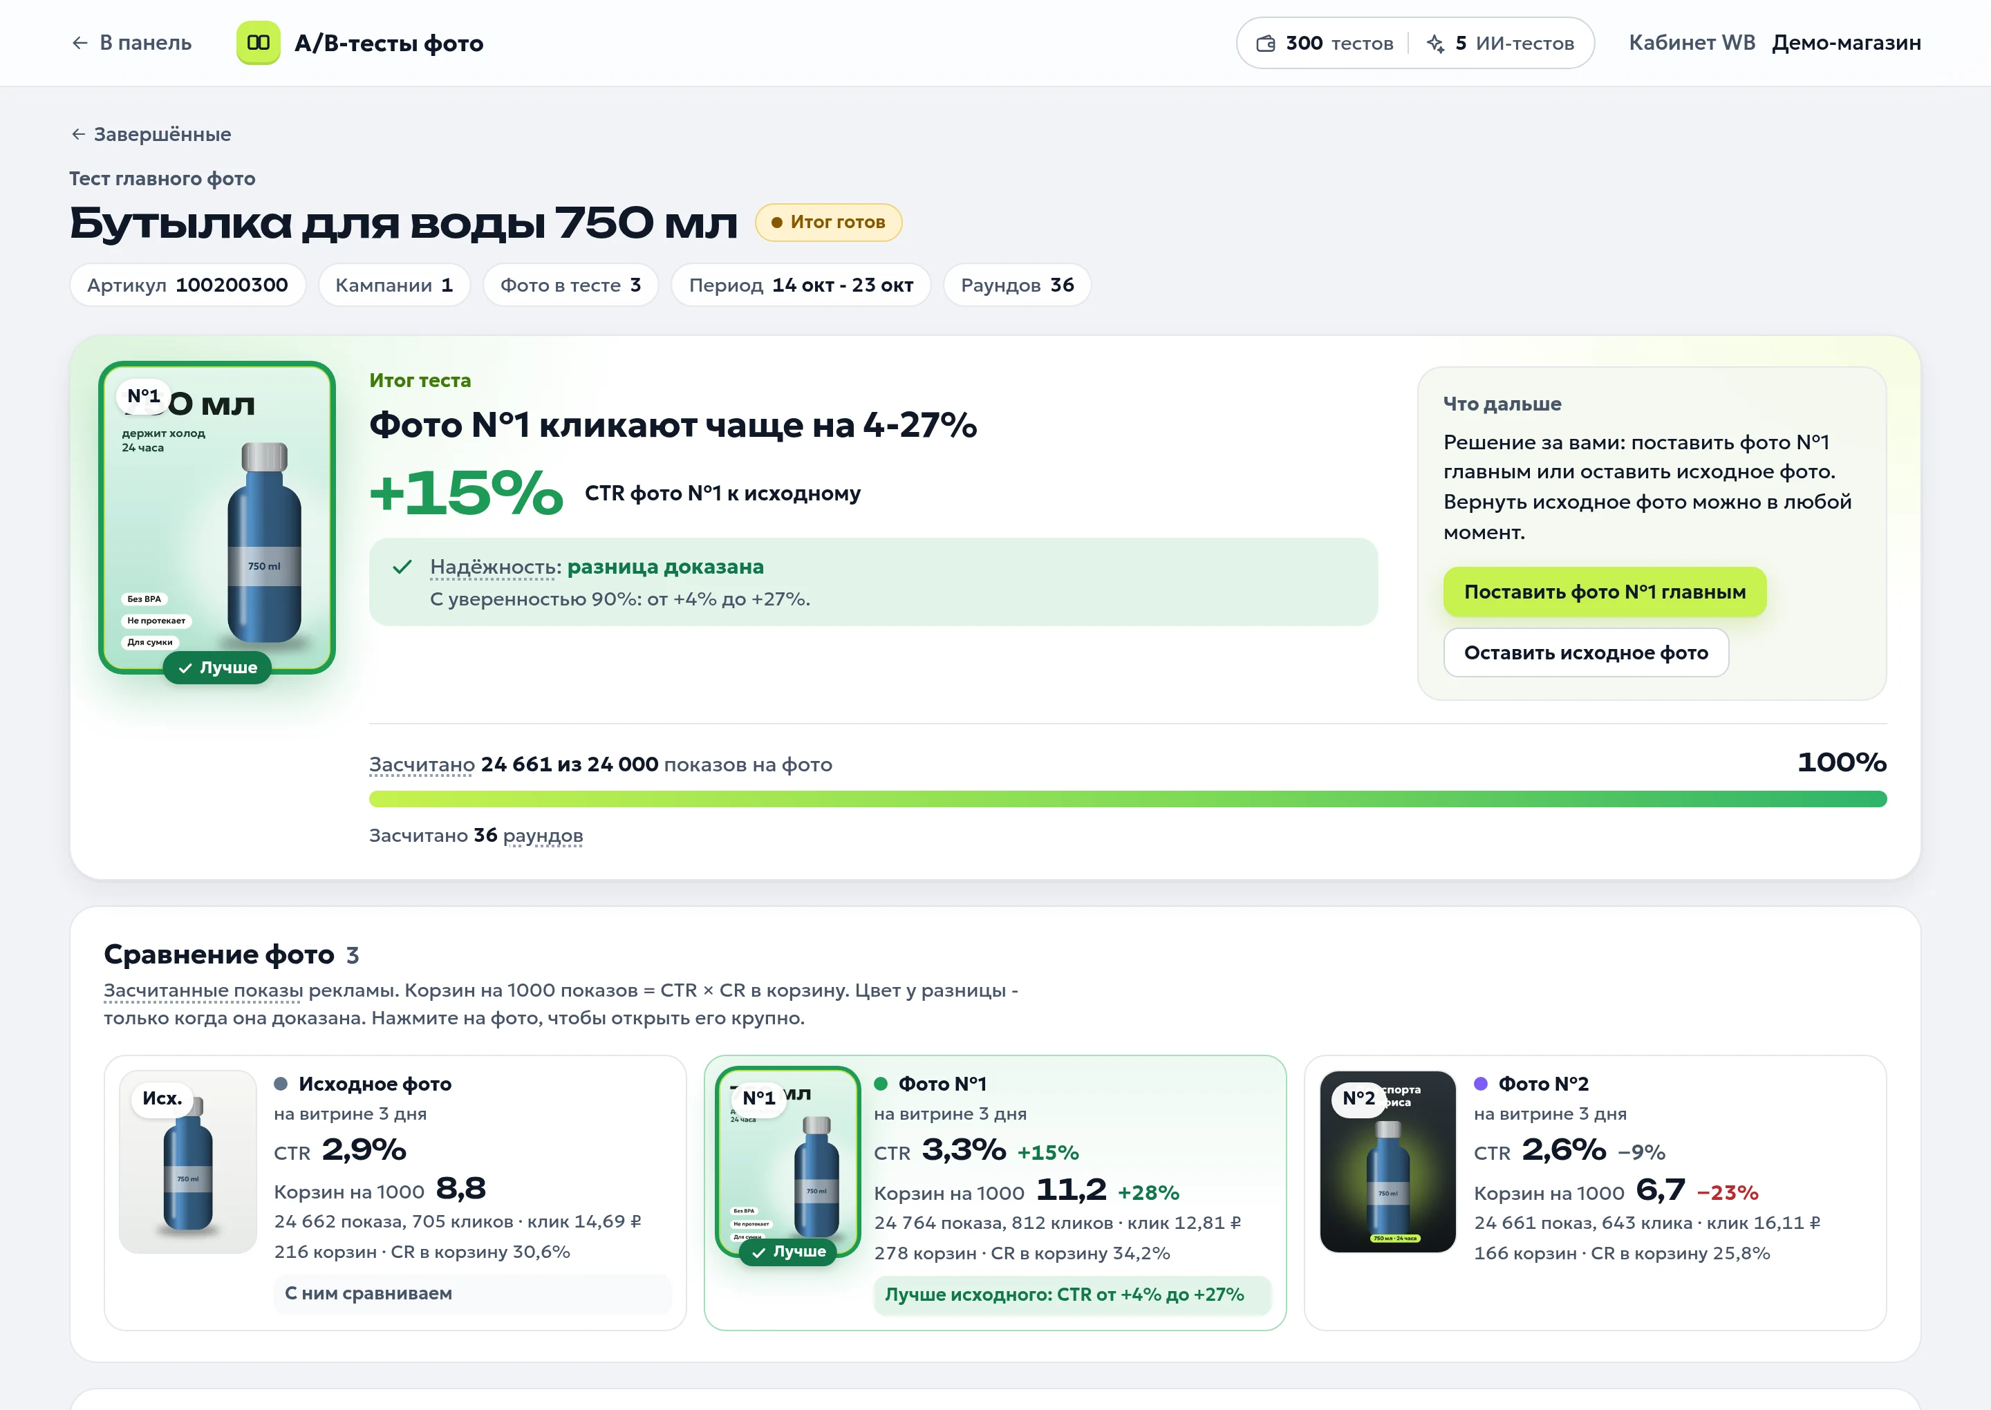Screen dimensions: 1991x1410
Task: Click 'Лучше исходного: CTR от +4% до +27%' label
Action: [1072, 1295]
